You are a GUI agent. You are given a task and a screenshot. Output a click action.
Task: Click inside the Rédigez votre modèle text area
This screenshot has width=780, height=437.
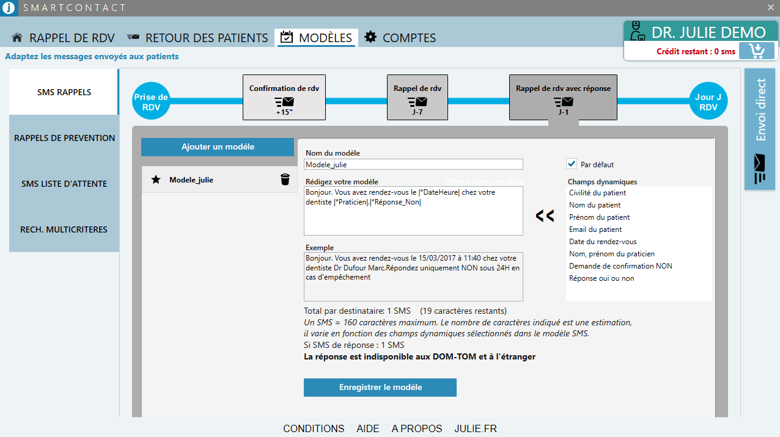point(413,211)
